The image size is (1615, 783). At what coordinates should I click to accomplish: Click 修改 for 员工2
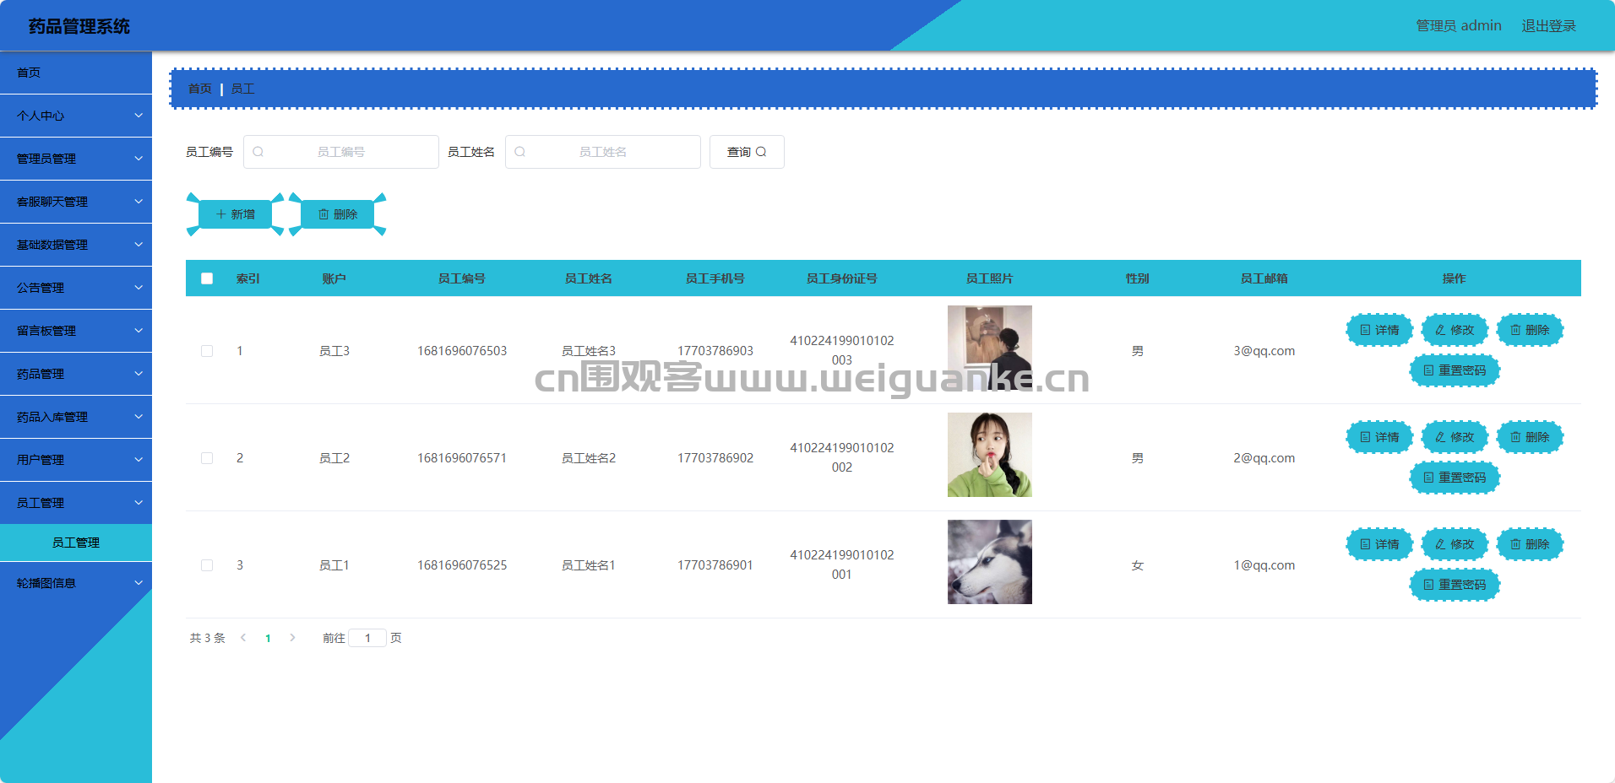(1455, 437)
